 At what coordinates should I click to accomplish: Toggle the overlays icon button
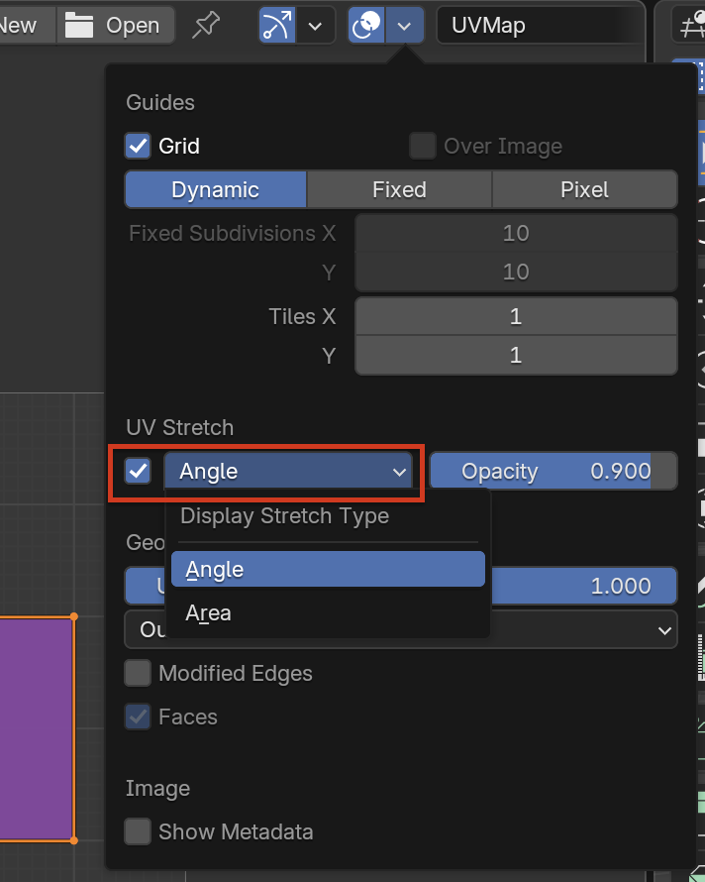(366, 25)
